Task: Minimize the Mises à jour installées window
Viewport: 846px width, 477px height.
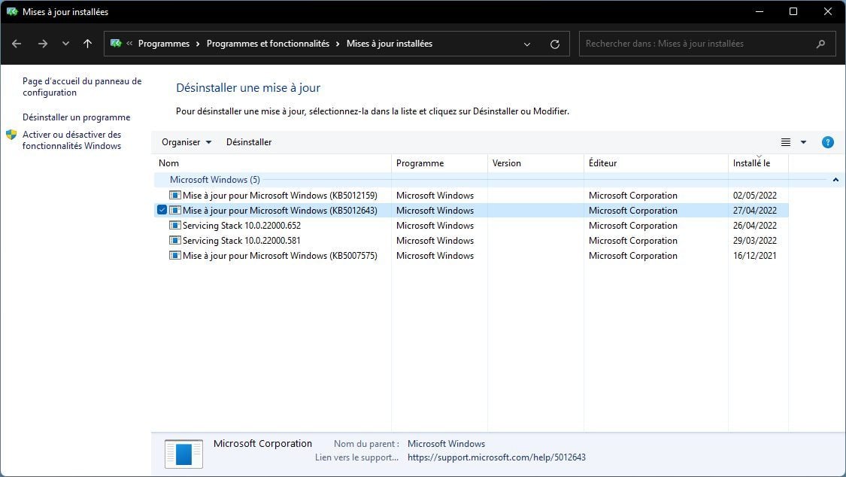Action: pos(759,11)
